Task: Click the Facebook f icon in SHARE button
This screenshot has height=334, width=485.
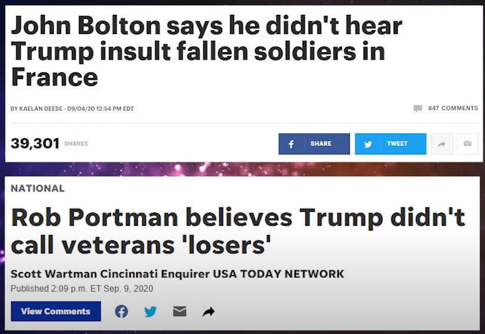Action: click(x=291, y=144)
